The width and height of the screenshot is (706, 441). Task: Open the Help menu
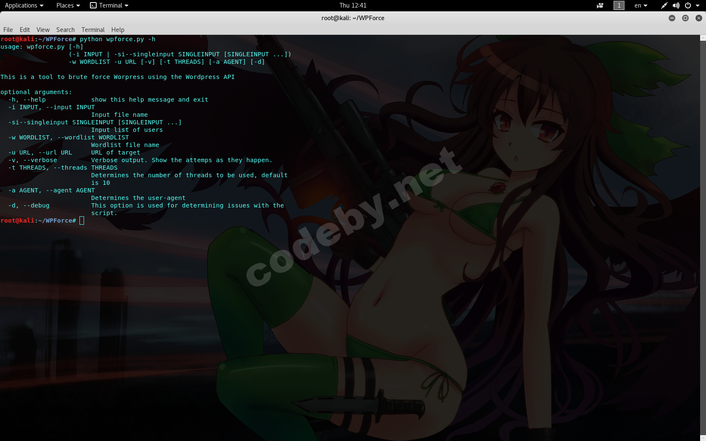click(118, 30)
